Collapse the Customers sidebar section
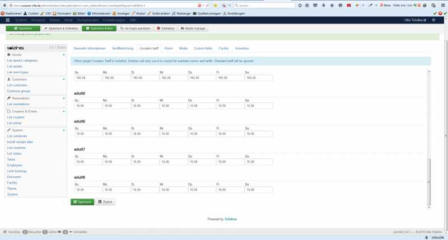 pyautogui.click(x=63, y=79)
